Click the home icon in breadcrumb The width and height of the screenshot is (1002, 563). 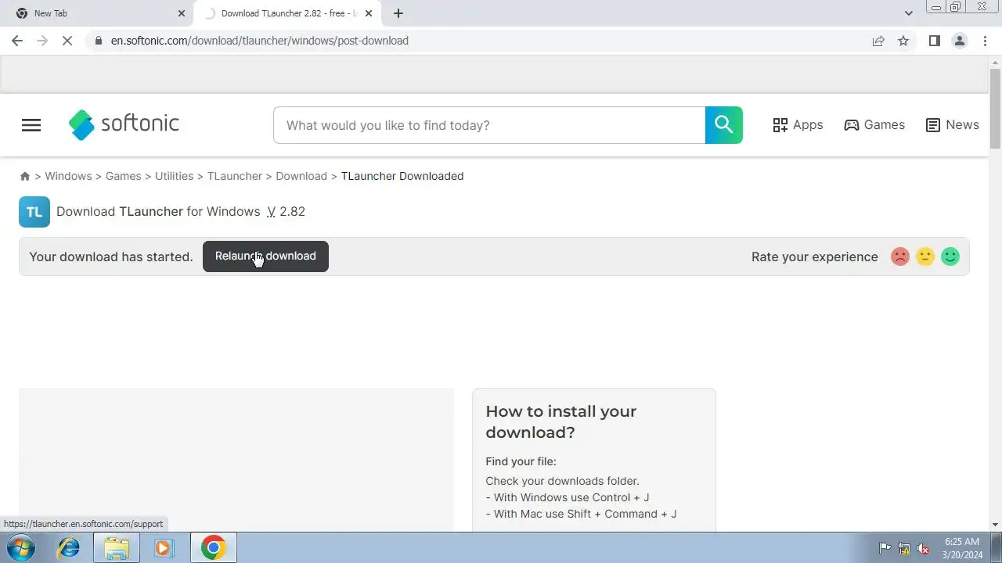tap(25, 177)
